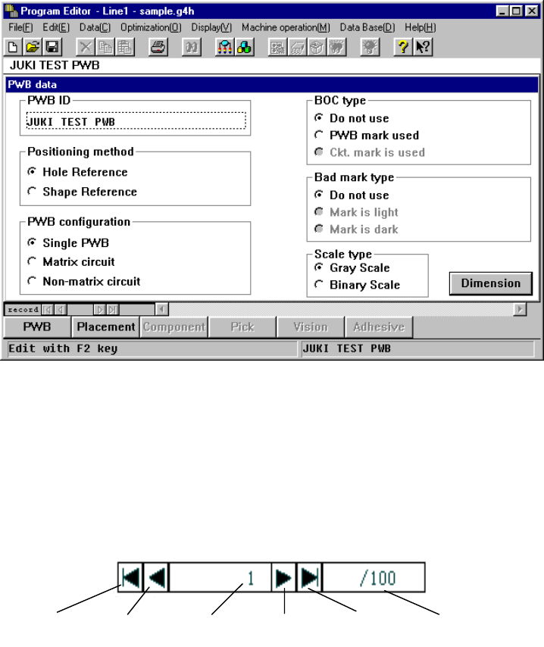Click the grayed box package toolbar icon
This screenshot has width=544, height=647.
coord(317,47)
